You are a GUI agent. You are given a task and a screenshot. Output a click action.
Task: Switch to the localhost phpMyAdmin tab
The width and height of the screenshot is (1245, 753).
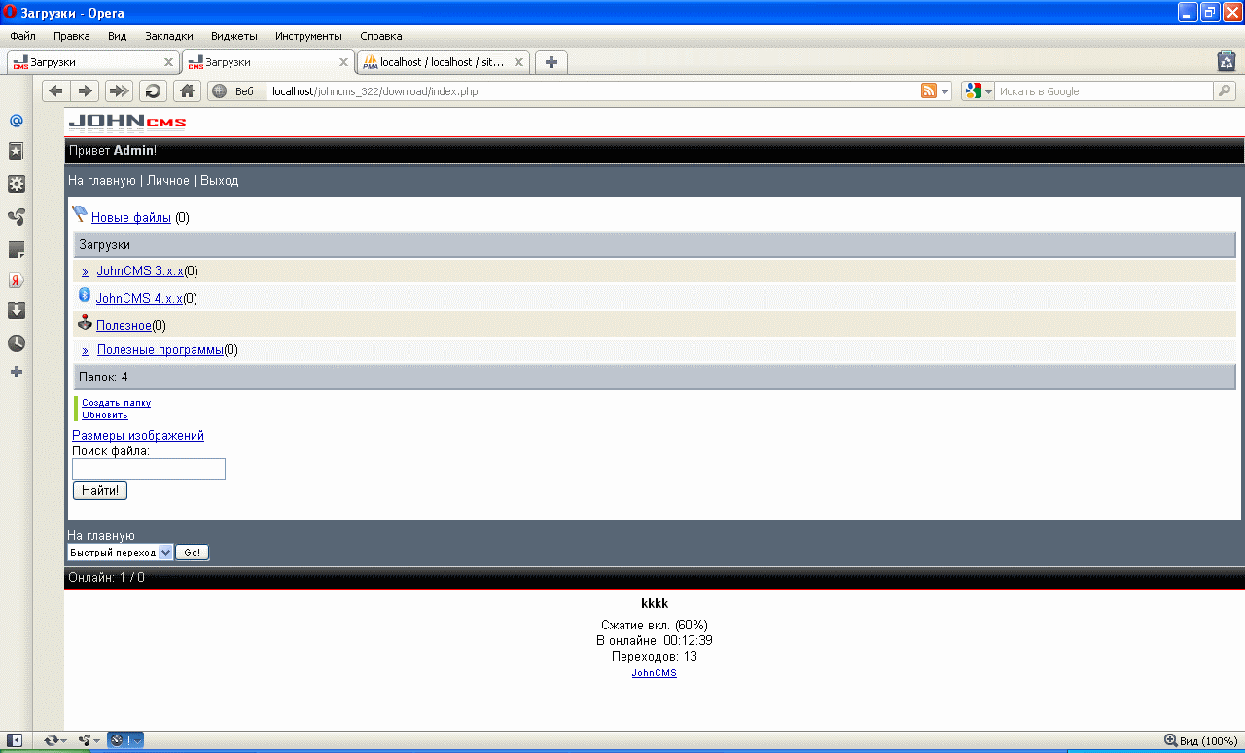pyautogui.click(x=443, y=62)
